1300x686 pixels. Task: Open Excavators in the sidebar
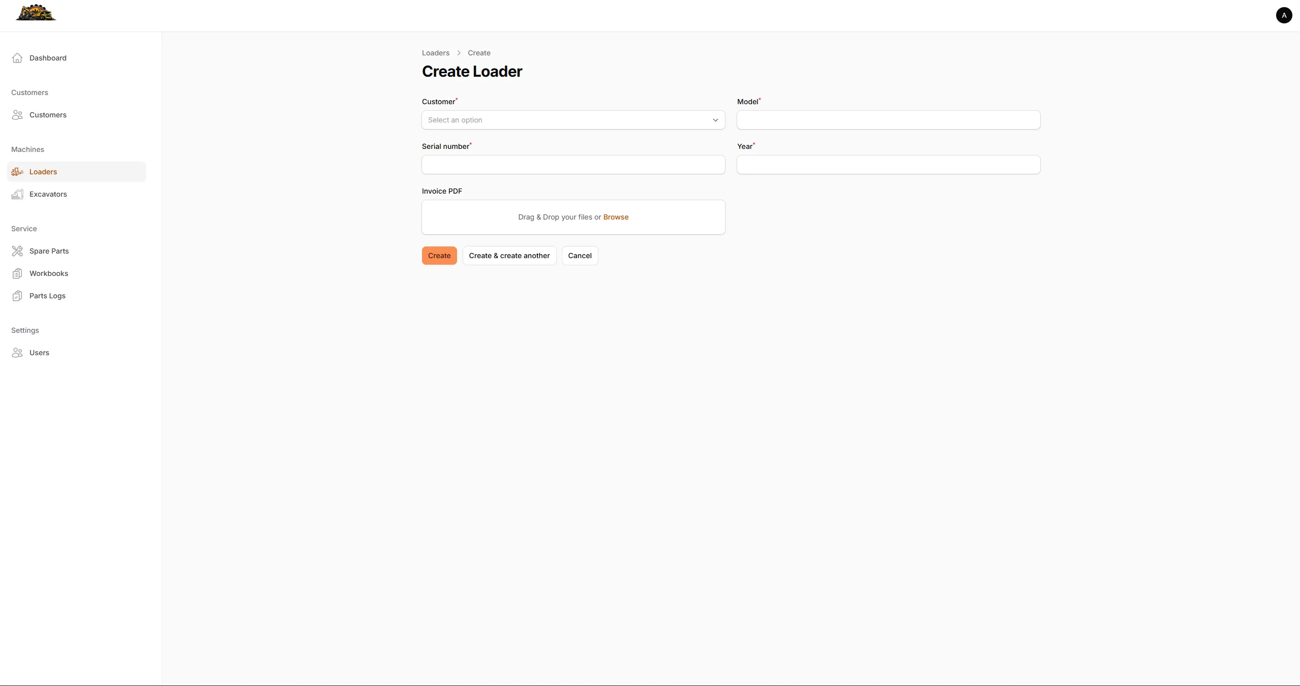click(76, 194)
